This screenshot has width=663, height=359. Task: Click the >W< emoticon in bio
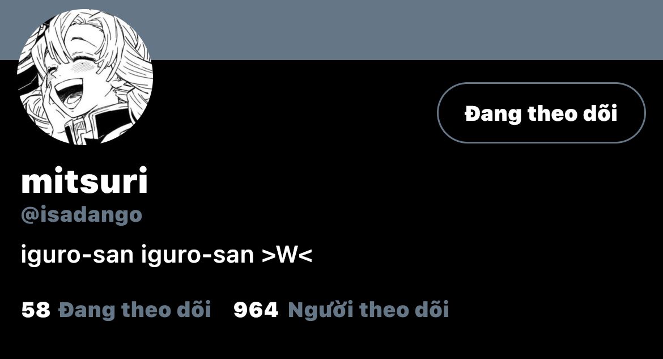[287, 255]
